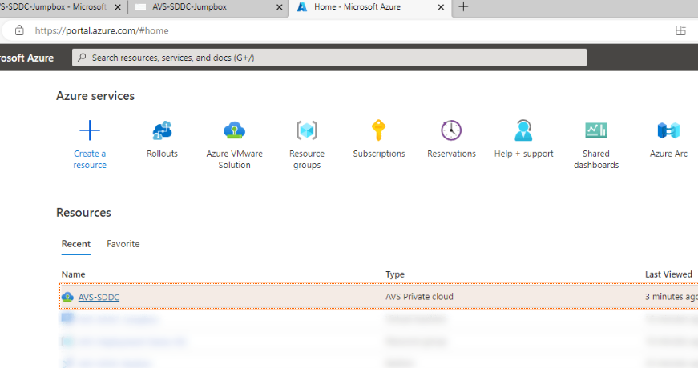
Task: Click the Subscriptions label
Action: point(379,154)
